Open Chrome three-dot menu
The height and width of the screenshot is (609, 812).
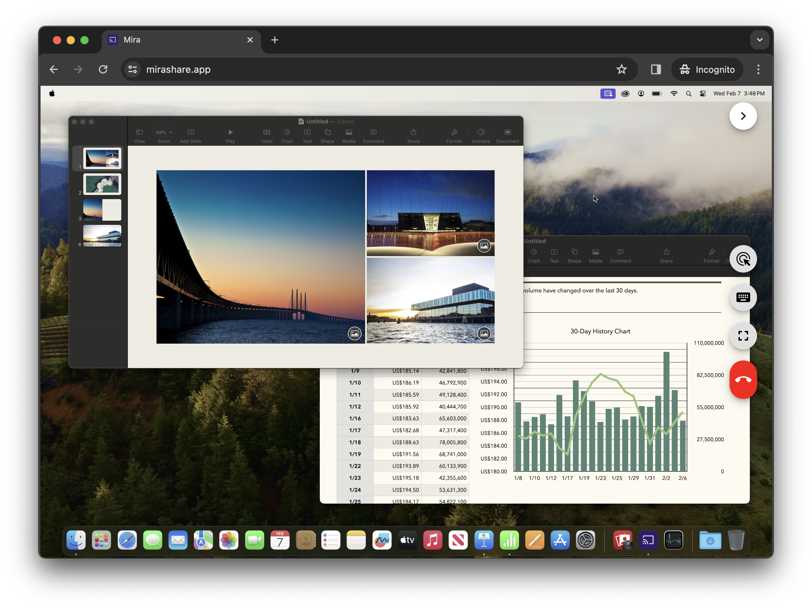(x=758, y=69)
